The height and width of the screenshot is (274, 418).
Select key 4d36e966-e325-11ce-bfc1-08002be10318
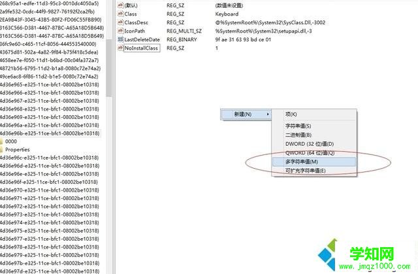point(50,93)
